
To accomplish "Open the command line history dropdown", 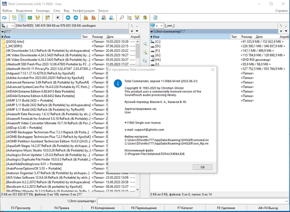I will (x=287, y=201).
